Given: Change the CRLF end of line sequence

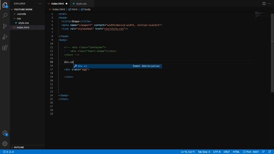Looking at the screenshot, I should [226, 152].
